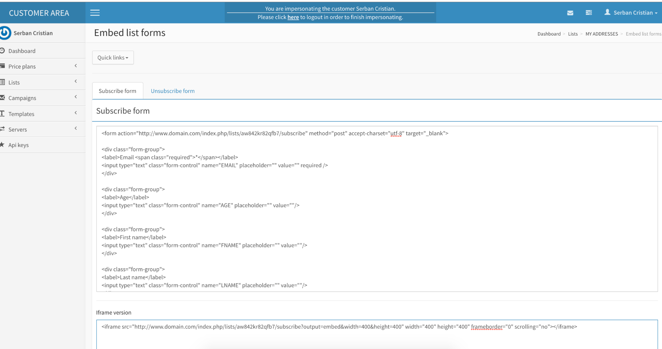The width and height of the screenshot is (662, 349).
Task: Click the user avatar icon in header
Action: pos(607,12)
